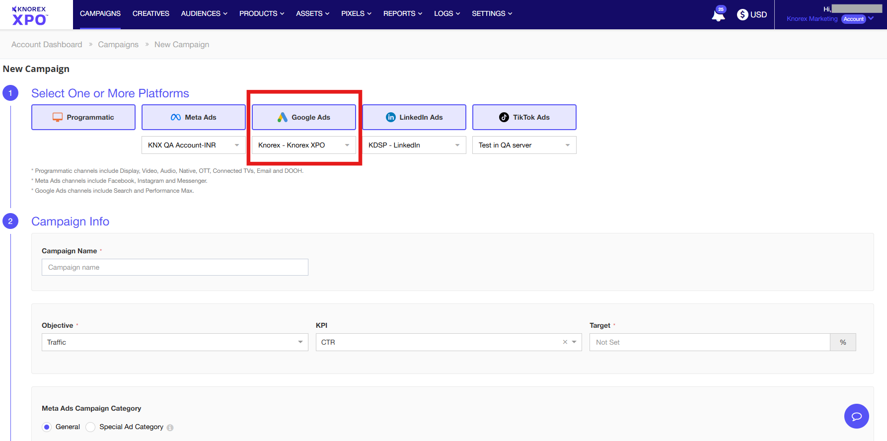This screenshot has height=441, width=887.
Task: Open the CAMPAIGNS tab
Action: 100,13
